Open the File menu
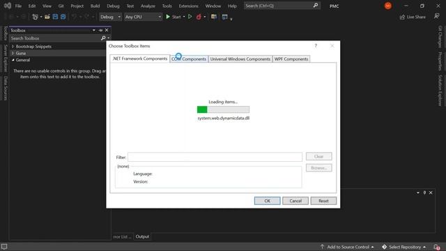446x251 pixels. point(18,6)
